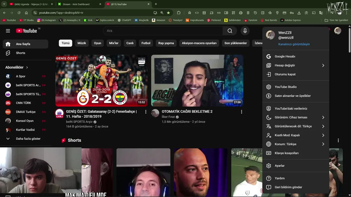Open Shorts in the sidebar
Viewport: 351px width, 197px height.
coord(26,53)
